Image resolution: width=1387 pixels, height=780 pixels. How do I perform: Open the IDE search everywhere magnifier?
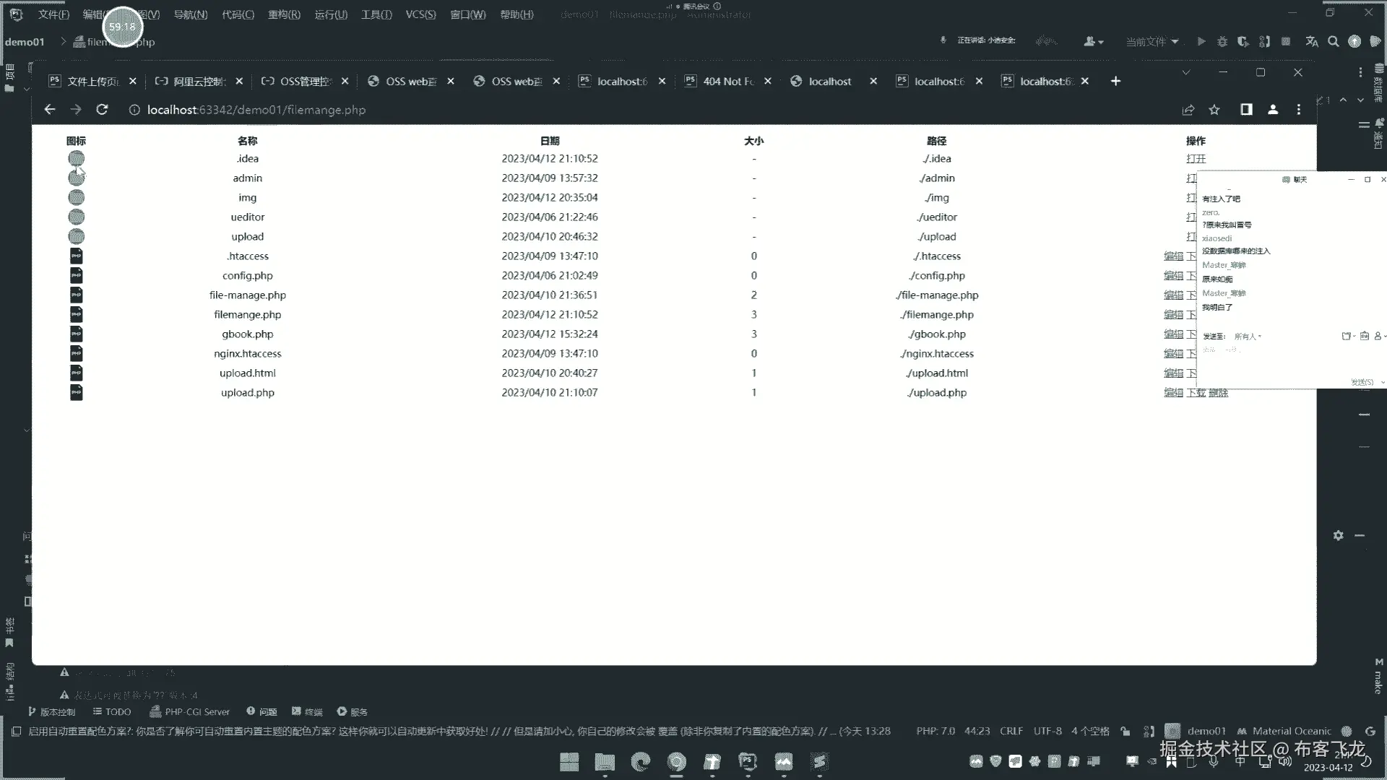1334,42
